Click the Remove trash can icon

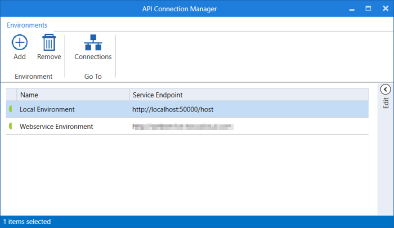click(x=49, y=43)
